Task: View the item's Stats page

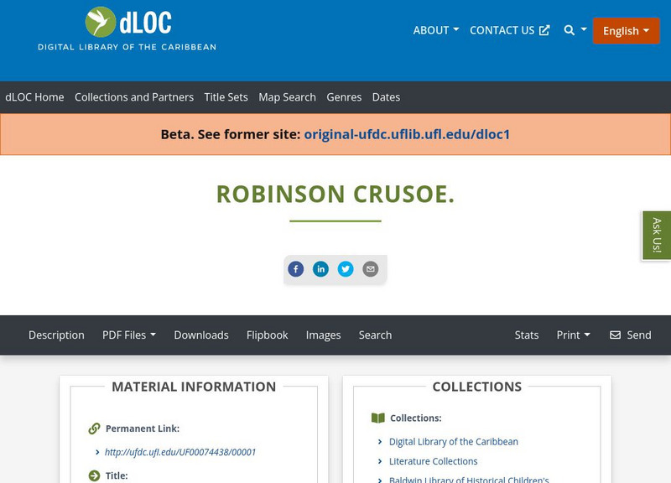Action: click(527, 335)
